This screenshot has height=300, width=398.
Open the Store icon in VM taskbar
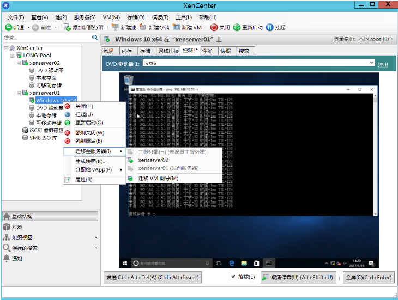tap(256, 264)
